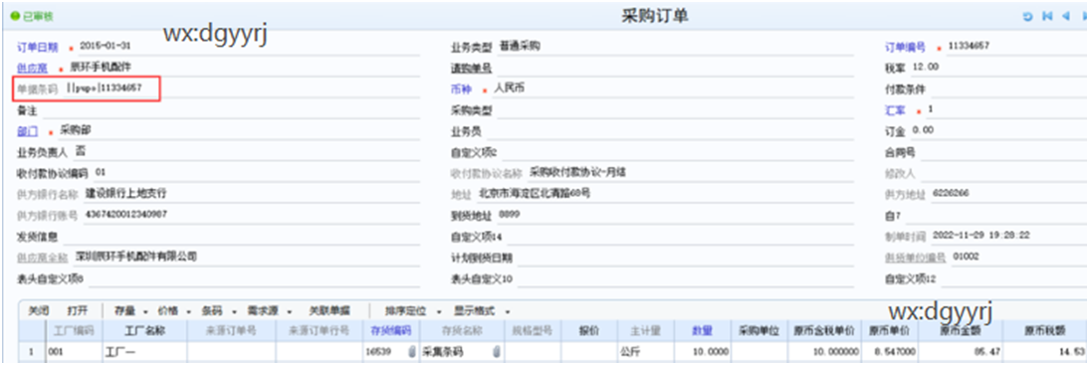Click lookup icon beside 16539 cell
Viewport: 1089px width, 365px height.
coord(412,352)
